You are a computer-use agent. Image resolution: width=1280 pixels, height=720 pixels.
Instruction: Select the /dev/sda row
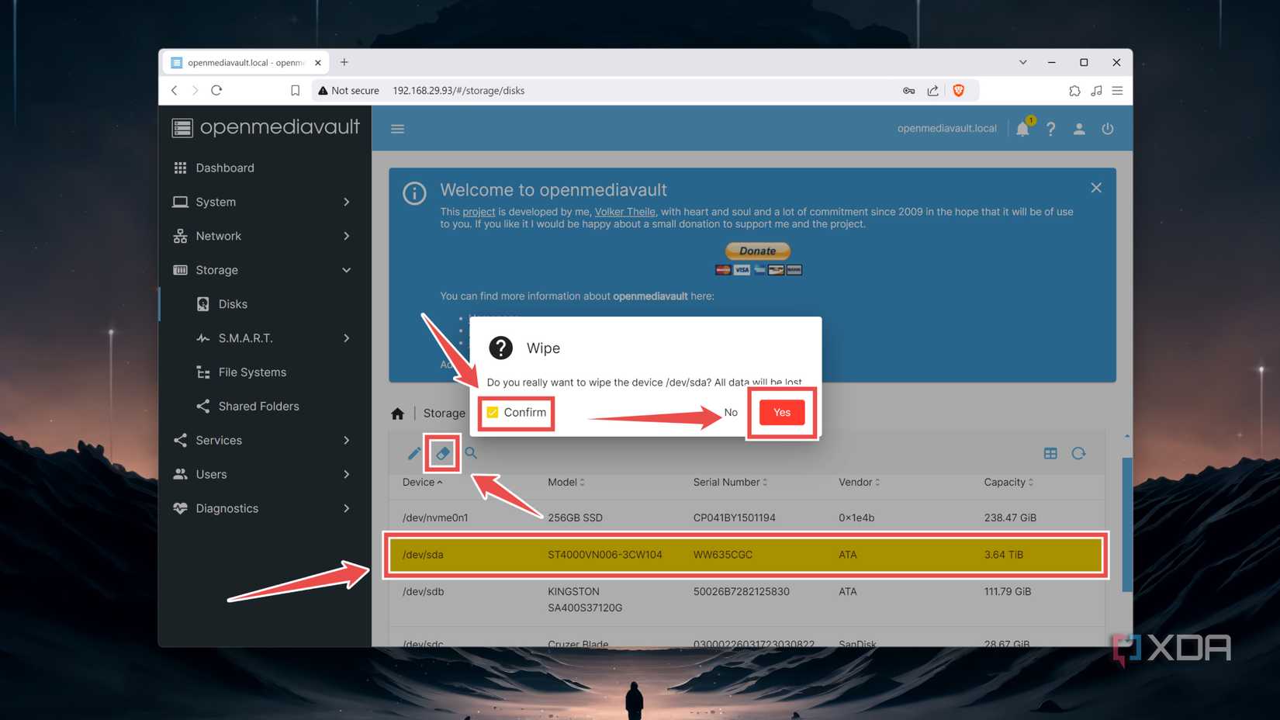pos(746,555)
